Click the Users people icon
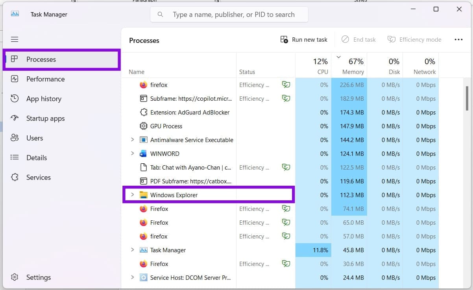This screenshot has height=290, width=473. (15, 138)
